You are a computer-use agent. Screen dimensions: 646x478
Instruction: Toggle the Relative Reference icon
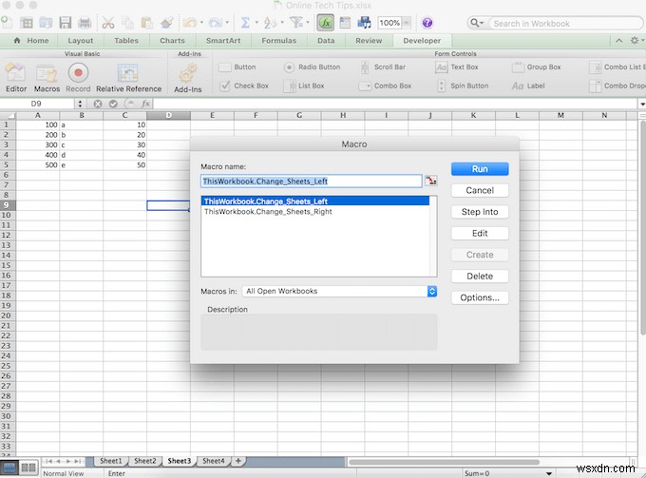[x=127, y=73]
